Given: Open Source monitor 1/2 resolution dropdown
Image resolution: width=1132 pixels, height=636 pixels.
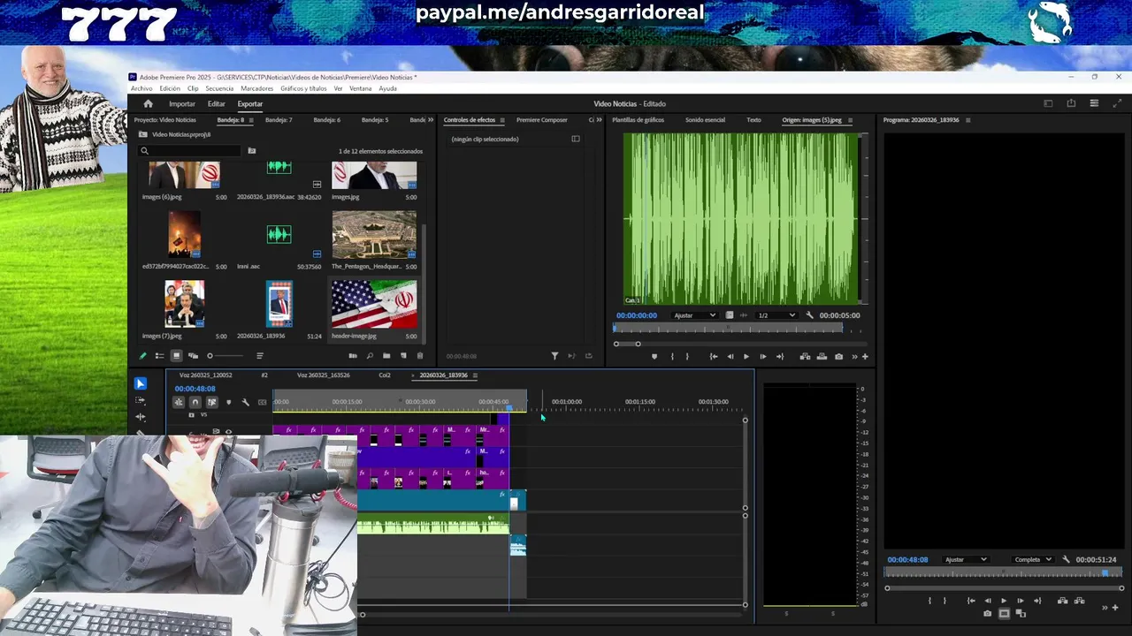Looking at the screenshot, I should (x=776, y=315).
